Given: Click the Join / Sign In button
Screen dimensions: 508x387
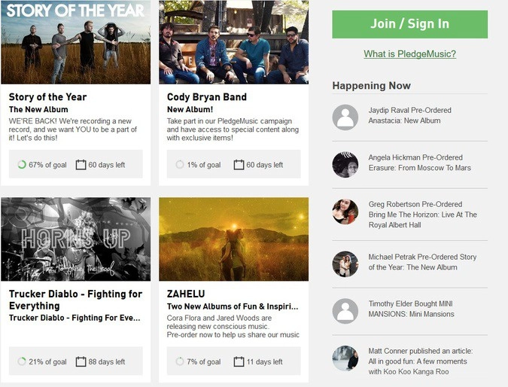Looking at the screenshot, I should [x=410, y=24].
